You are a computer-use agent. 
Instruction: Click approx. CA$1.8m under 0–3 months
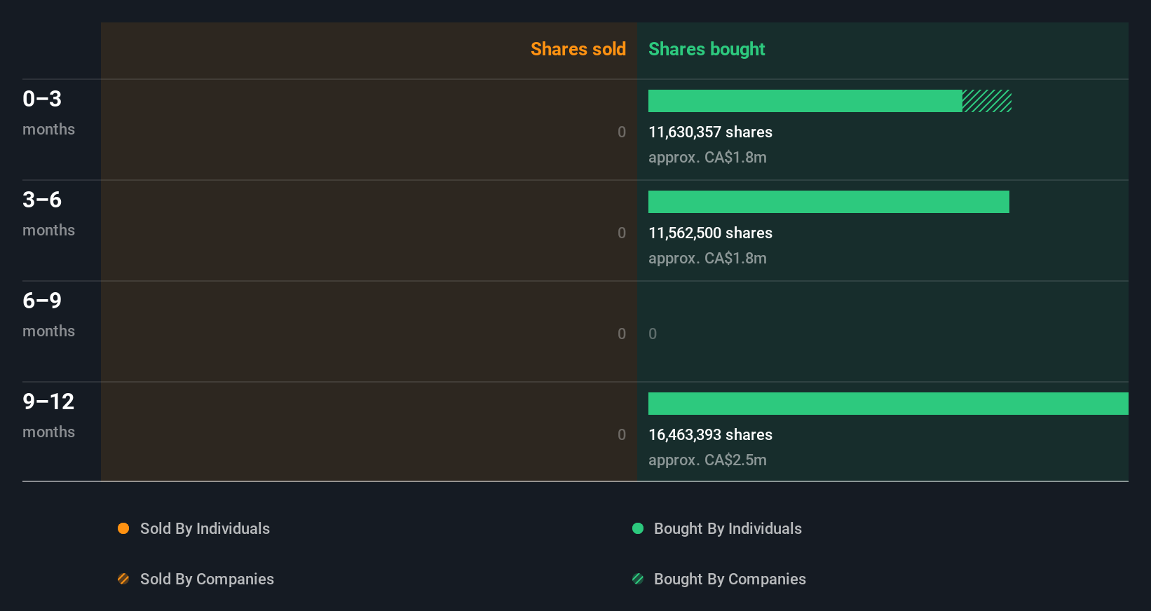[707, 158]
